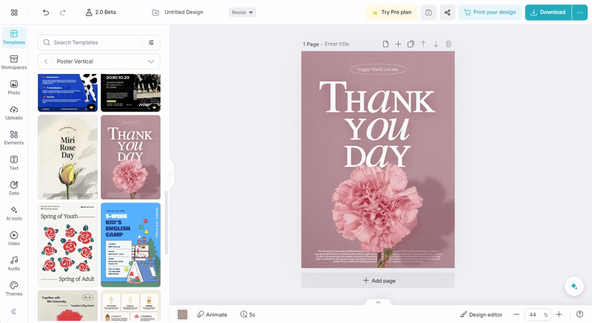This screenshot has width=592, height=323.
Task: Expand the page list chevron at bottom
Action: [x=378, y=302]
